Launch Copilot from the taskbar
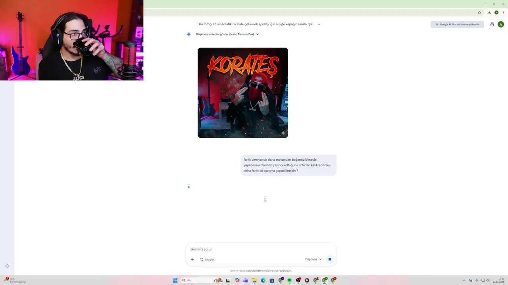 pos(237,280)
